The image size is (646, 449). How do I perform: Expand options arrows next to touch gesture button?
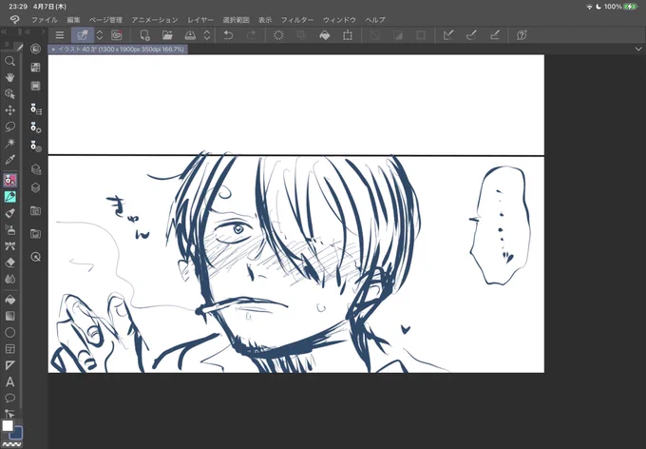click(100, 35)
